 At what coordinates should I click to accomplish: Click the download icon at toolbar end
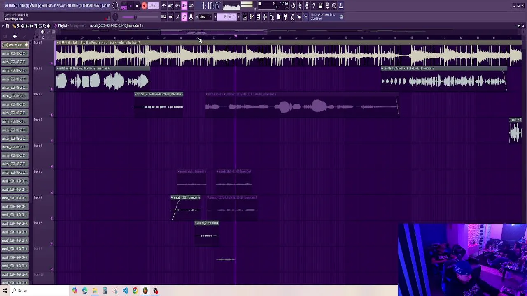pyautogui.click(x=341, y=6)
